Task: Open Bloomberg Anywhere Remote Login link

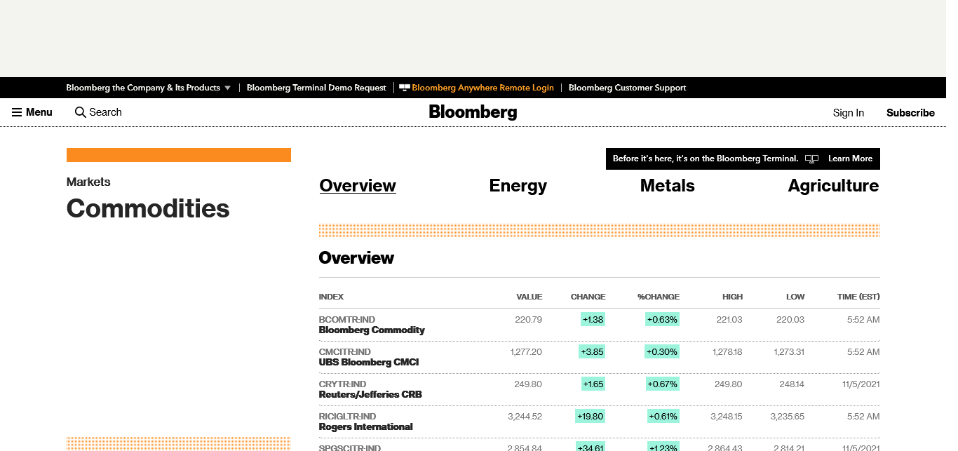Action: (x=483, y=88)
